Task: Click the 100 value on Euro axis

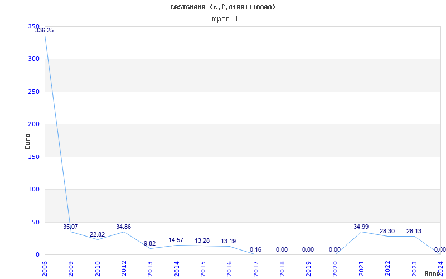Action: [x=33, y=189]
